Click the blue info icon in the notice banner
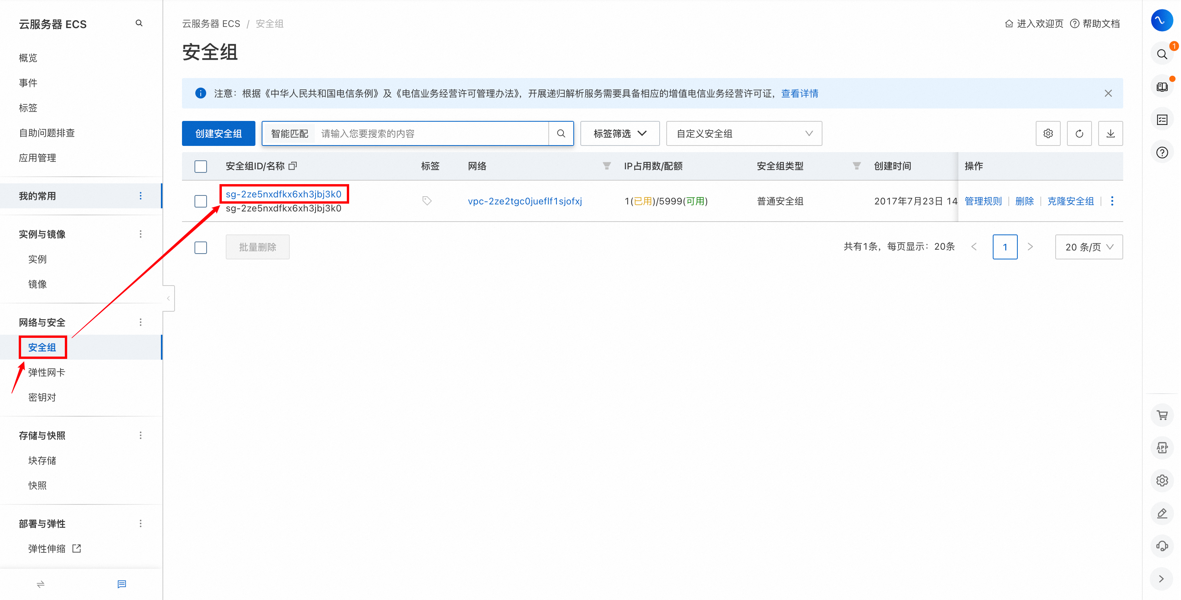Image resolution: width=1181 pixels, height=600 pixels. tap(200, 94)
